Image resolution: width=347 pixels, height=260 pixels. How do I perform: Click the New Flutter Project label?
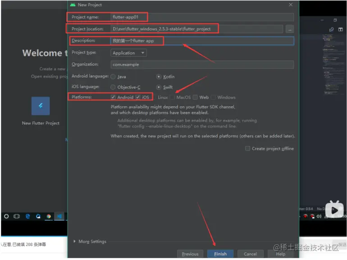click(x=41, y=123)
